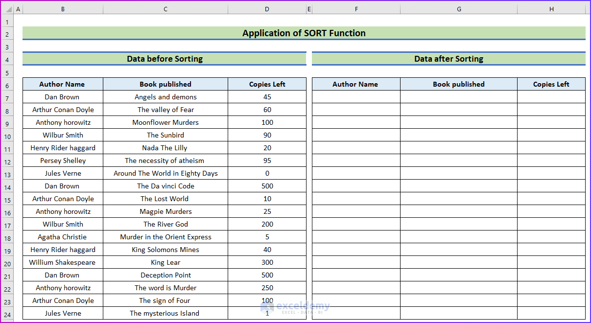Select the 'Agatha Christie' cell
The width and height of the screenshot is (591, 323).
point(63,237)
